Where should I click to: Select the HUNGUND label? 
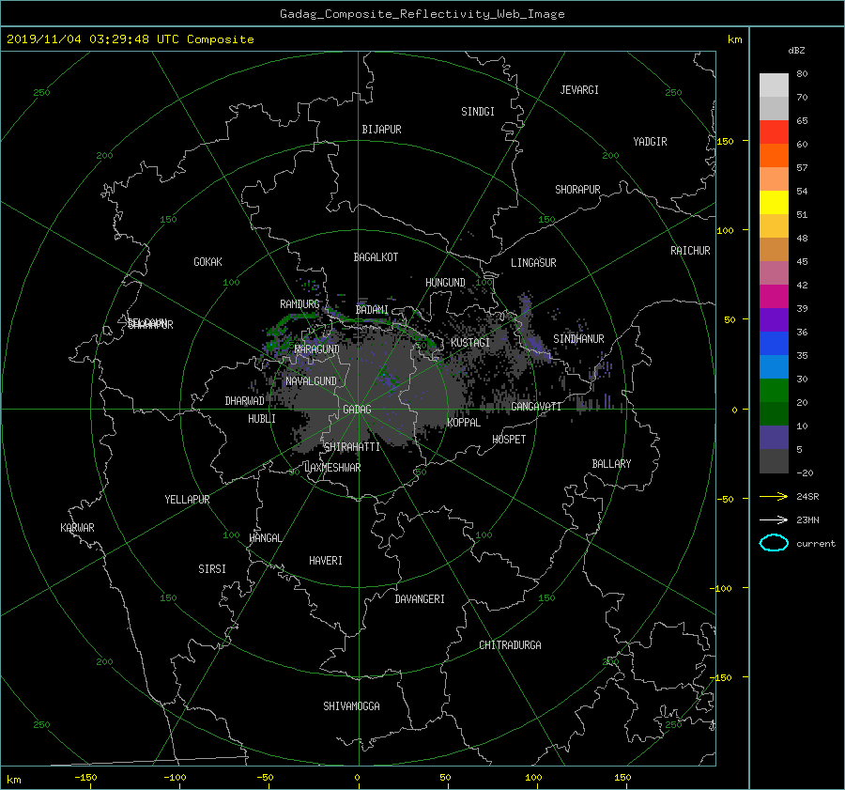point(445,283)
